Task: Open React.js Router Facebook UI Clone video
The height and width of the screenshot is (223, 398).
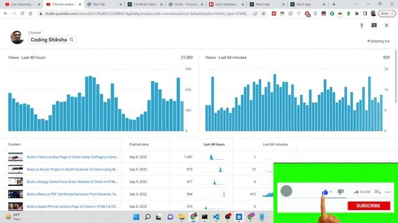Action: [72, 169]
